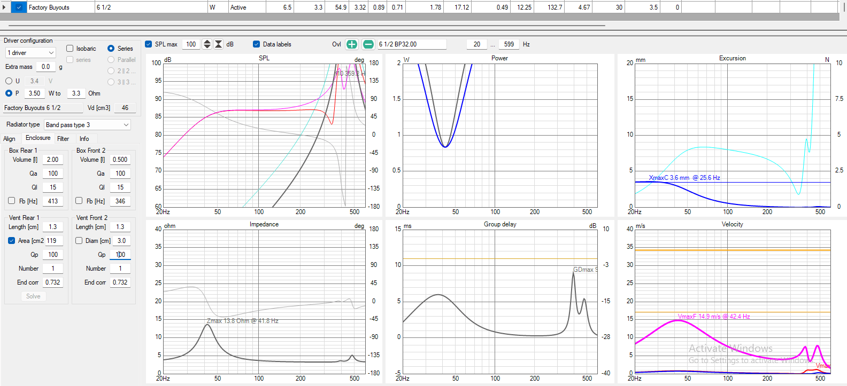The width and height of the screenshot is (847, 386).
Task: Click Vent Front 2 End corr field
Action: [x=120, y=282]
